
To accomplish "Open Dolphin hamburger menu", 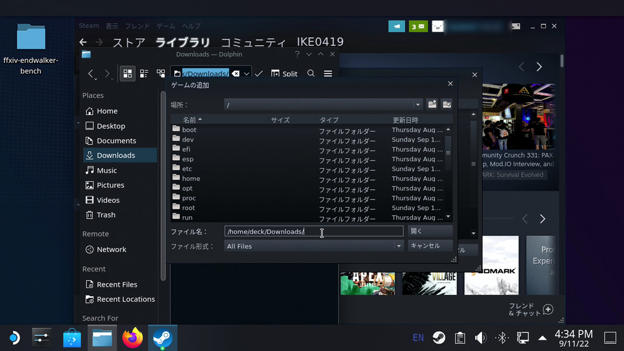I will 328,74.
